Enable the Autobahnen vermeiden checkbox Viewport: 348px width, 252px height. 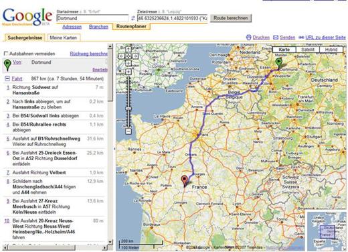pyautogui.click(x=6, y=54)
